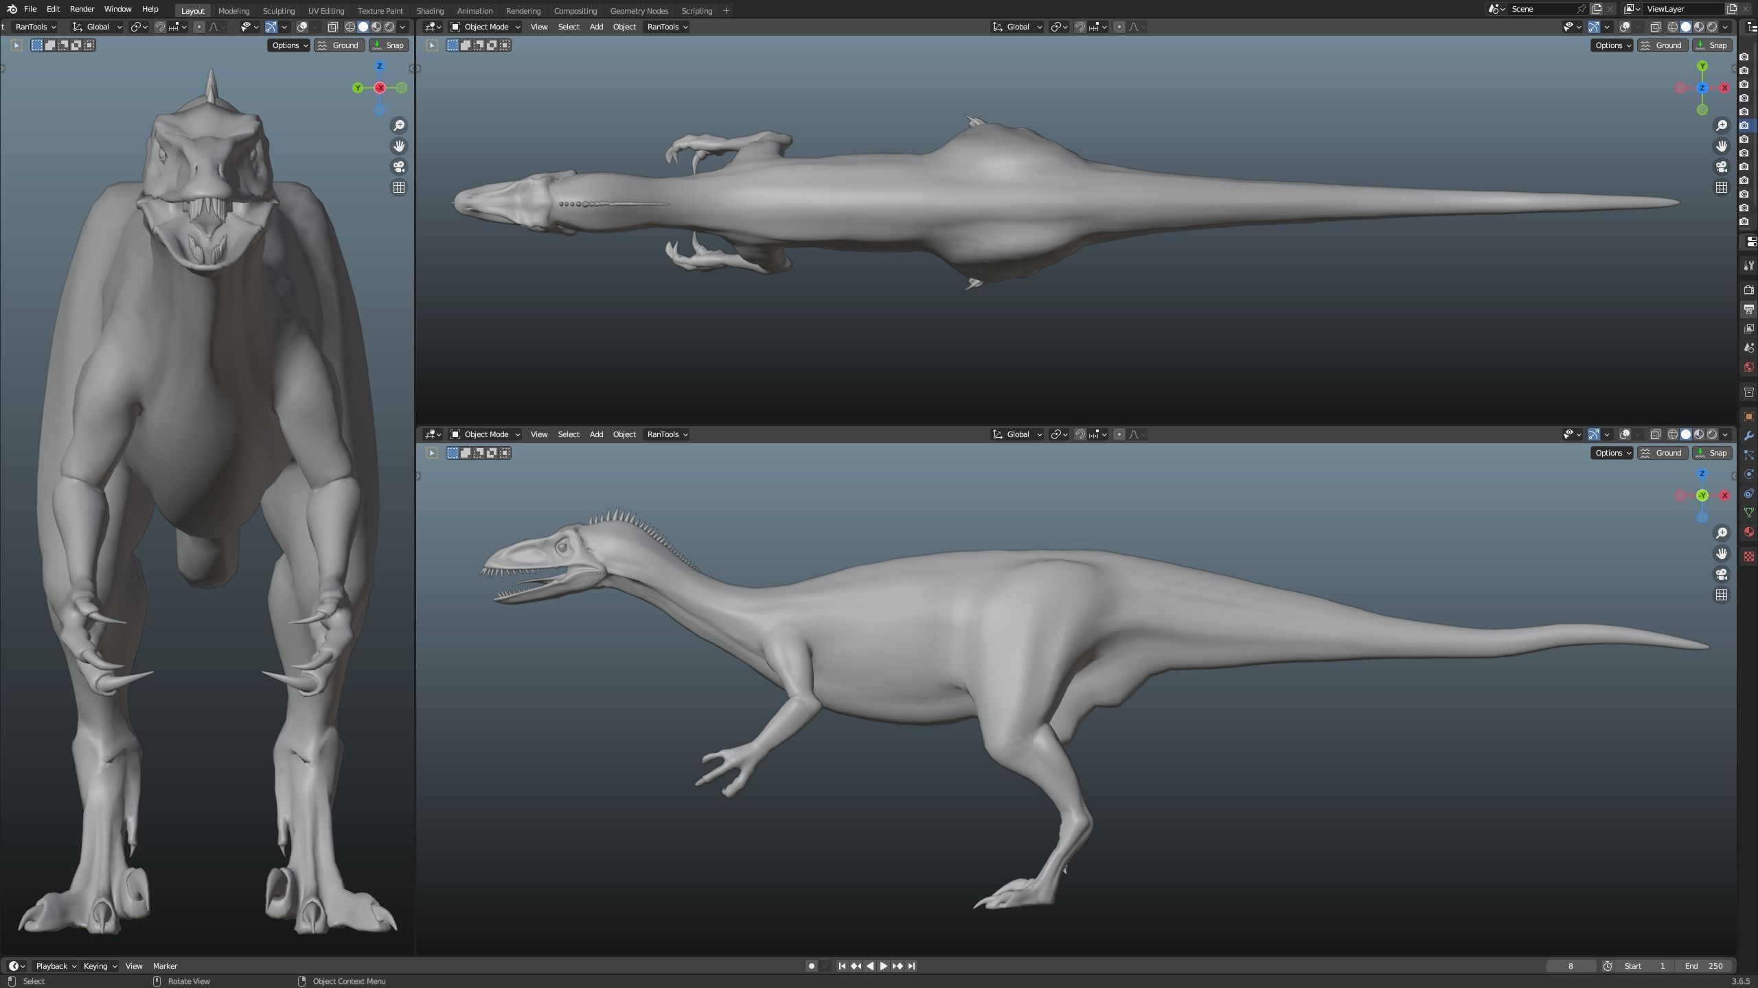Open the File menu
This screenshot has width=1758, height=988.
pos(30,9)
